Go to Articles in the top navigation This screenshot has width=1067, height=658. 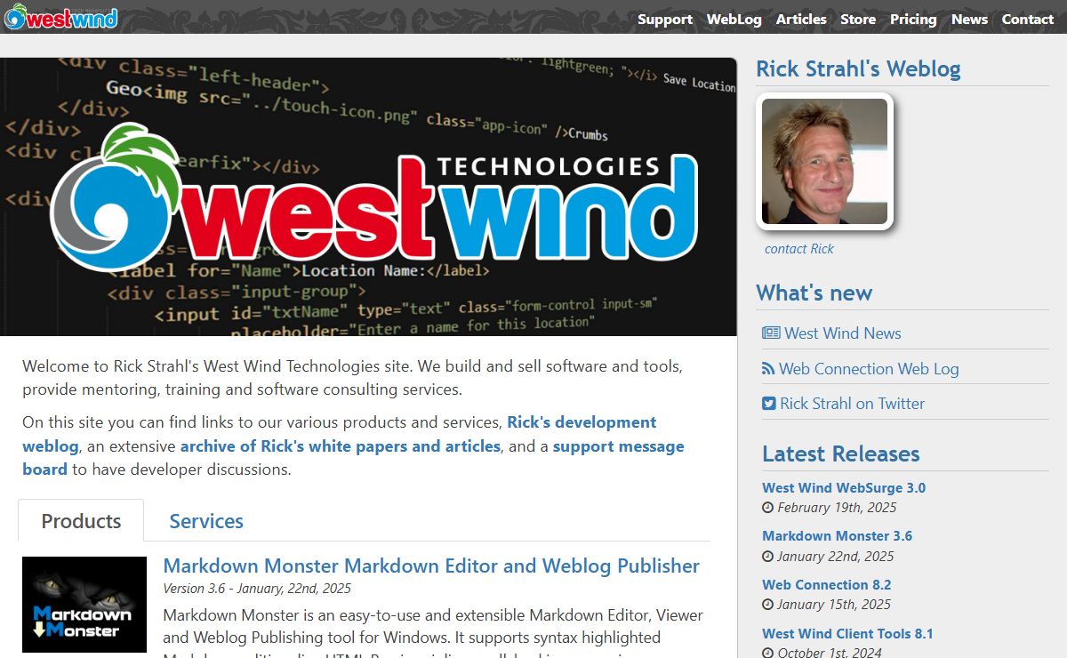click(x=801, y=19)
